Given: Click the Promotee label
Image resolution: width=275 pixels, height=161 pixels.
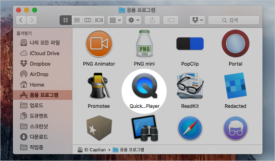Looking at the screenshot, I should (x=99, y=106).
